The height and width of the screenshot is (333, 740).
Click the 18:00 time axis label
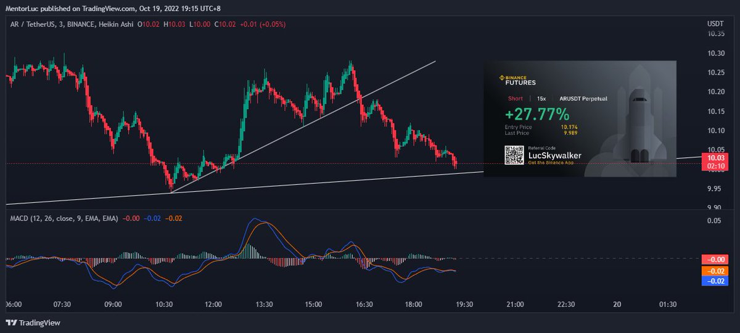pyautogui.click(x=414, y=304)
